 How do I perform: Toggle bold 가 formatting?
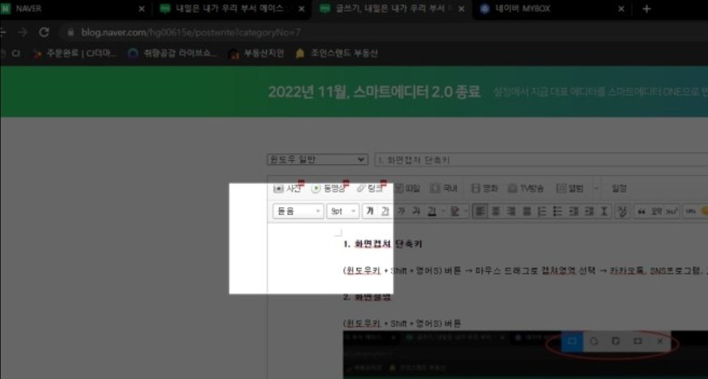370,211
